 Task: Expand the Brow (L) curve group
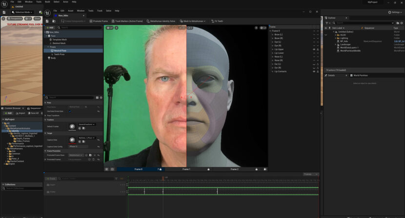tap(273, 35)
